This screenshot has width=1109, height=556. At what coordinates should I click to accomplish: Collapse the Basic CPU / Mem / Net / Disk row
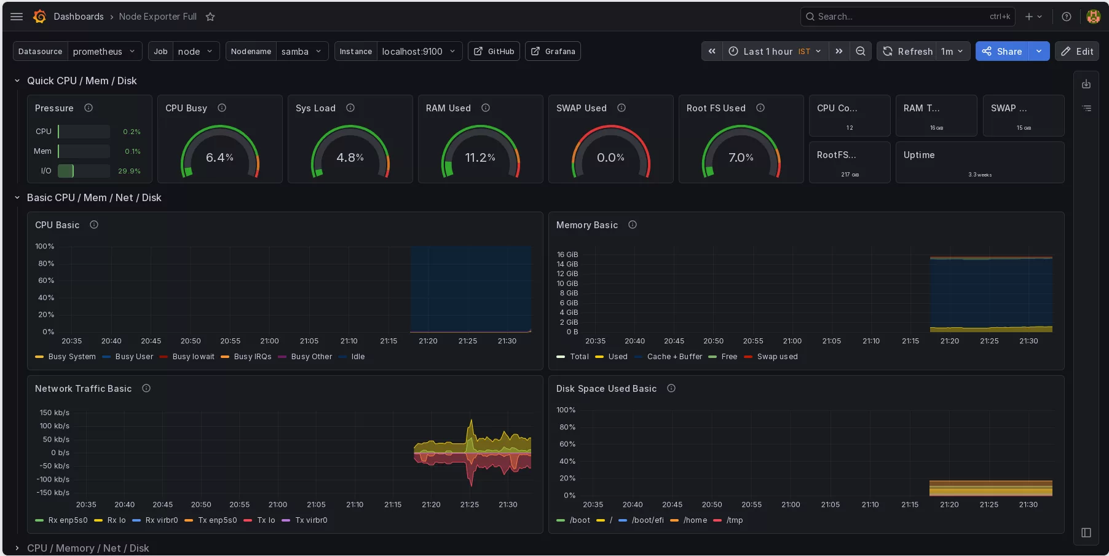coord(17,197)
